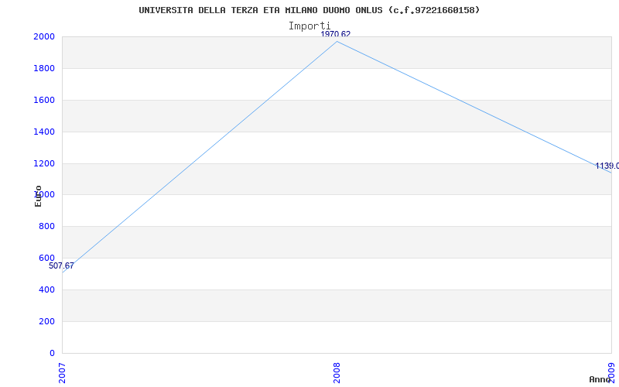Click the Euro axis title
The height and width of the screenshot is (387, 619).
pos(38,196)
